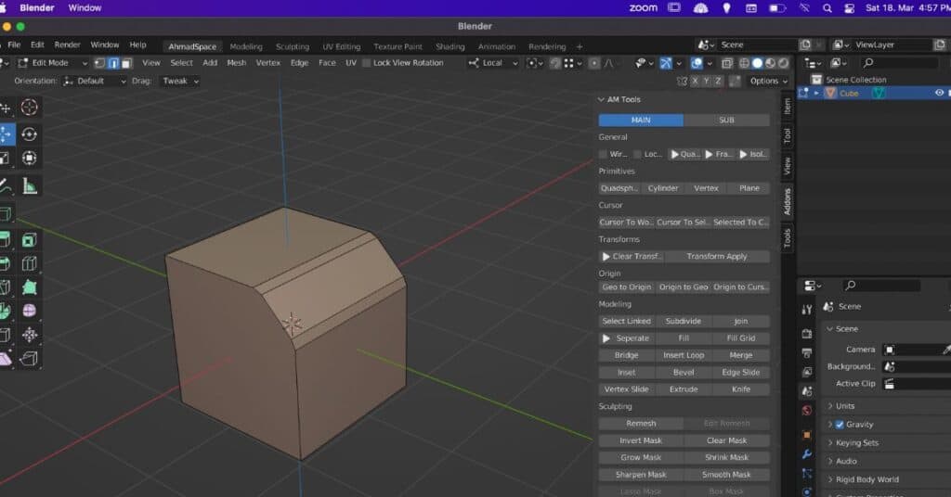The image size is (951, 497).
Task: Toggle Wireframe checkbox in AM Tools
Action: [x=603, y=154]
